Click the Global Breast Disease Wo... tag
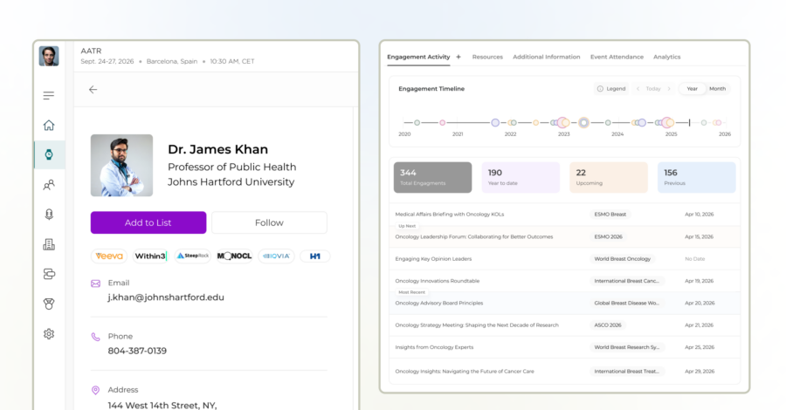Image resolution: width=786 pixels, height=410 pixels. 626,303
